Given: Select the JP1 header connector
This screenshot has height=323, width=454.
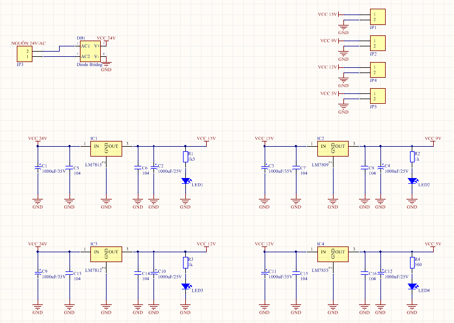Looking at the screenshot, I should coord(378,17).
